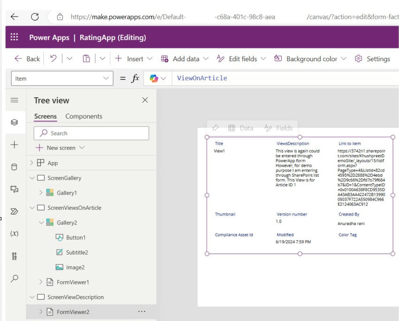Open the Search magnifier icon in sidebar
The width and height of the screenshot is (399, 321).
[x=14, y=278]
